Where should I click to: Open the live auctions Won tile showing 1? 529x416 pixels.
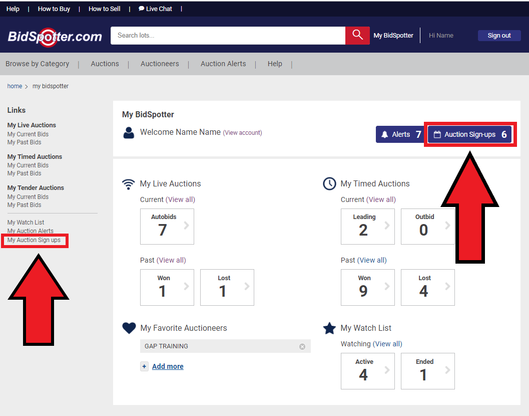(167, 287)
